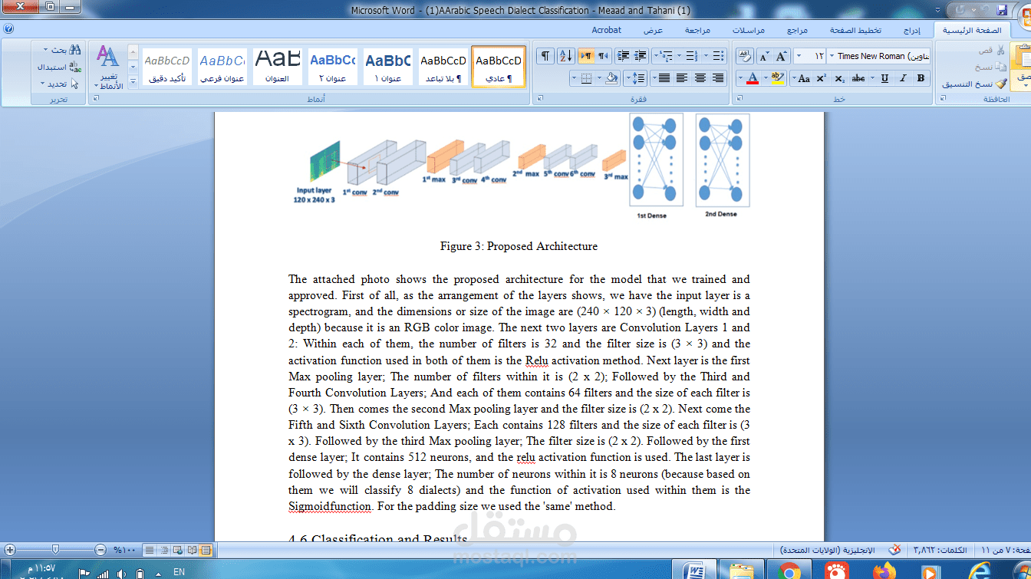The height and width of the screenshot is (579, 1031).
Task: Toggle superscript formatting
Action: click(821, 78)
